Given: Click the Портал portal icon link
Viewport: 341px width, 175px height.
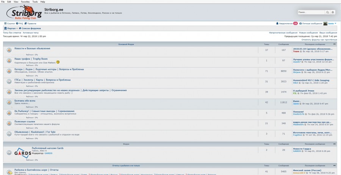Looking at the screenshot, I should coord(10,28).
